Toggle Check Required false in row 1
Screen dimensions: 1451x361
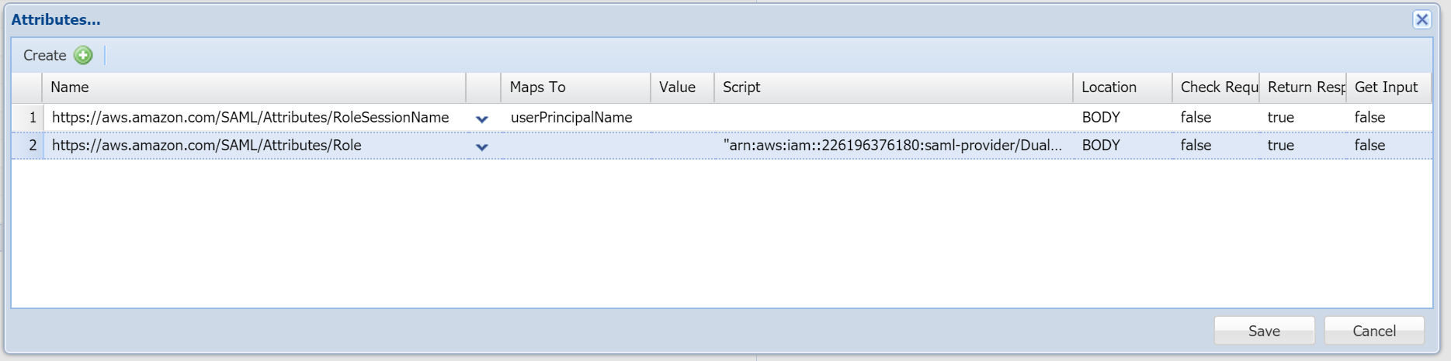tap(1196, 118)
